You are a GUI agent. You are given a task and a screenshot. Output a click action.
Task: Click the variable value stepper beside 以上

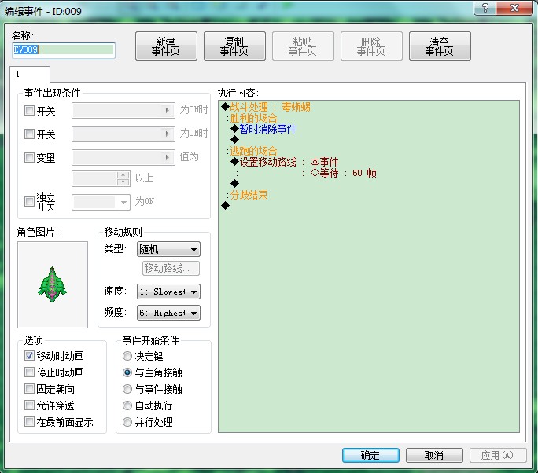123,178
